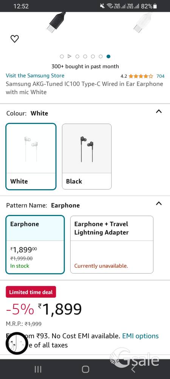
Task: Open the circular floating earphone thumbnail
Action: [17, 343]
